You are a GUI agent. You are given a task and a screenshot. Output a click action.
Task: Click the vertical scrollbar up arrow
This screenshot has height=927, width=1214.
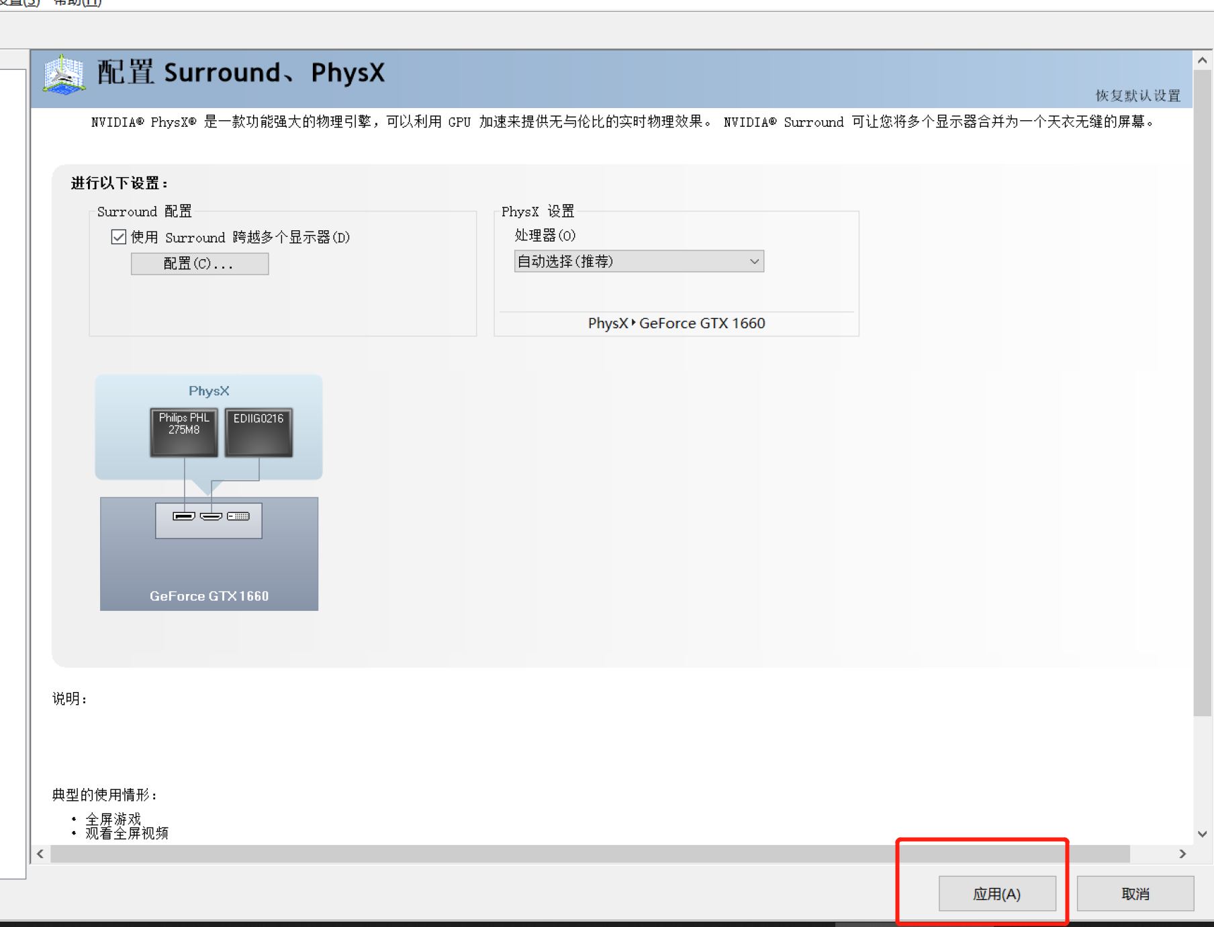pyautogui.click(x=1203, y=60)
